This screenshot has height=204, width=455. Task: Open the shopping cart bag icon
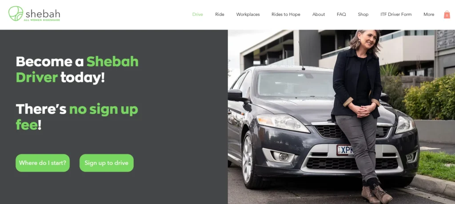(447, 15)
